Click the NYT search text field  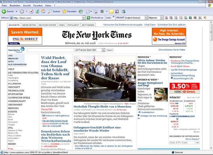(x=50, y=50)
